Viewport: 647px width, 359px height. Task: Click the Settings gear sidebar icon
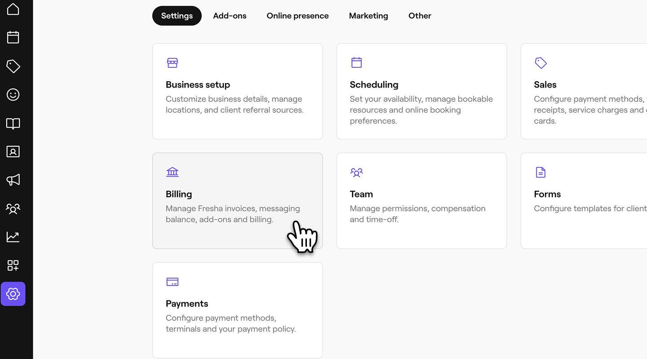click(x=13, y=294)
